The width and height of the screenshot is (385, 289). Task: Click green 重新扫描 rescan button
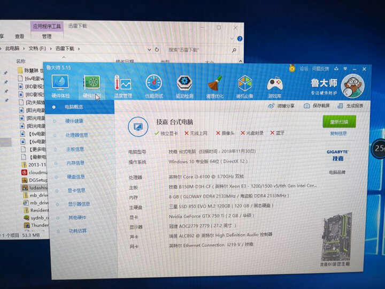point(340,121)
